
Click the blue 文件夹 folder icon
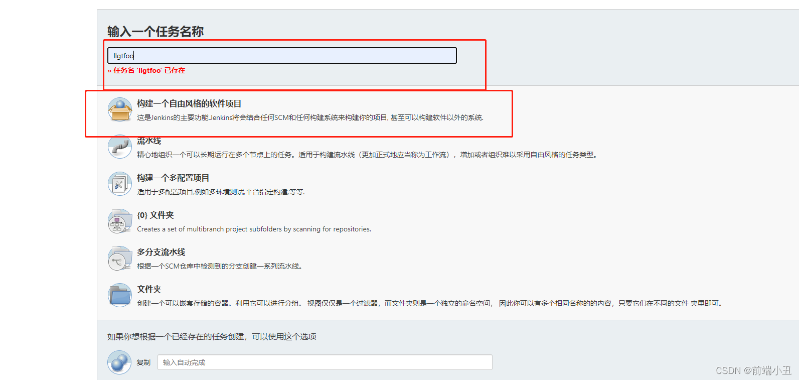(120, 295)
